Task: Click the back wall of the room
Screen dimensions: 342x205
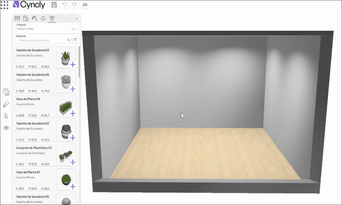Action: pos(202,82)
